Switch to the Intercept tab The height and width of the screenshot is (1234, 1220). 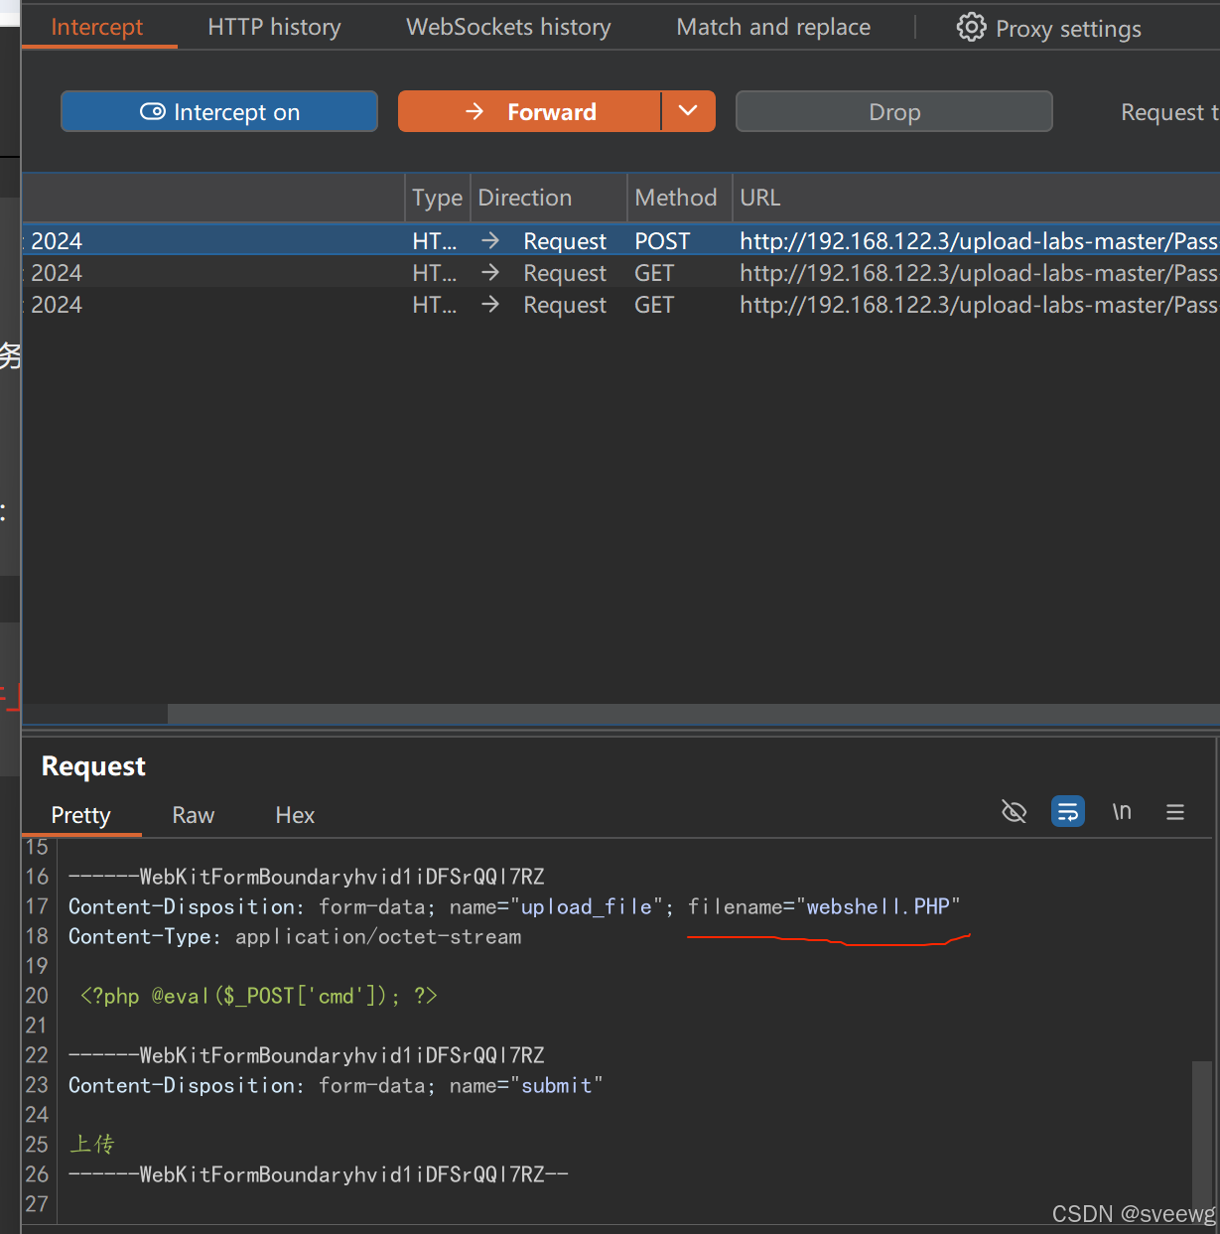(96, 27)
